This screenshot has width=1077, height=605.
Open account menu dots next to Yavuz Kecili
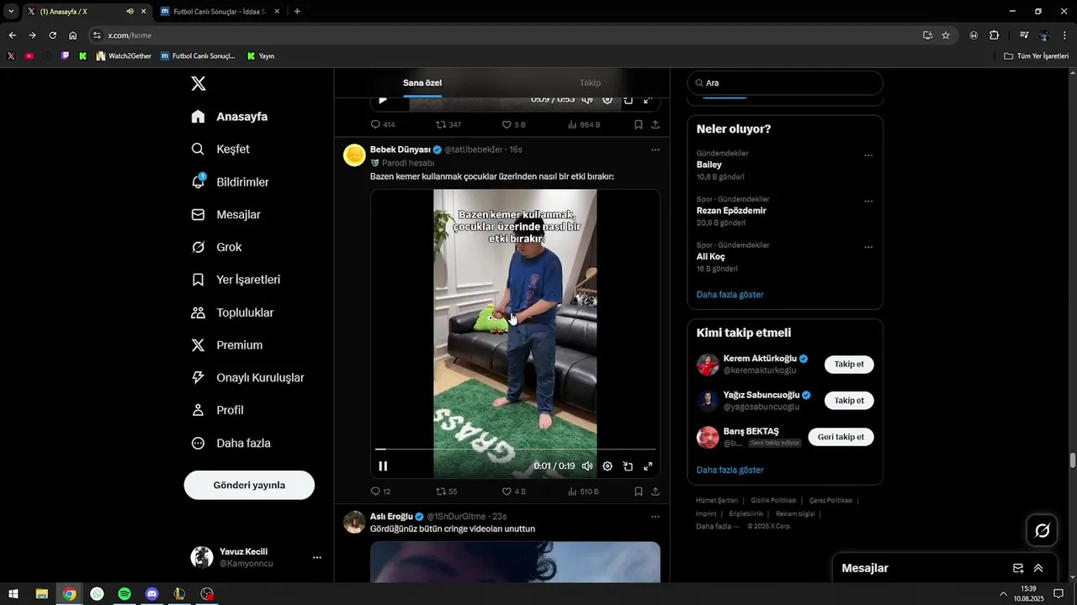coord(317,557)
